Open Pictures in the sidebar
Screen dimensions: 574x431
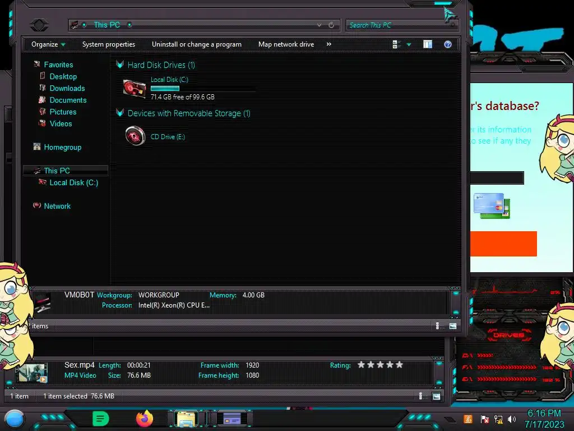63,112
